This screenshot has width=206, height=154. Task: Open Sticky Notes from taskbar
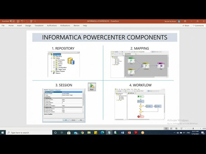tap(96, 133)
